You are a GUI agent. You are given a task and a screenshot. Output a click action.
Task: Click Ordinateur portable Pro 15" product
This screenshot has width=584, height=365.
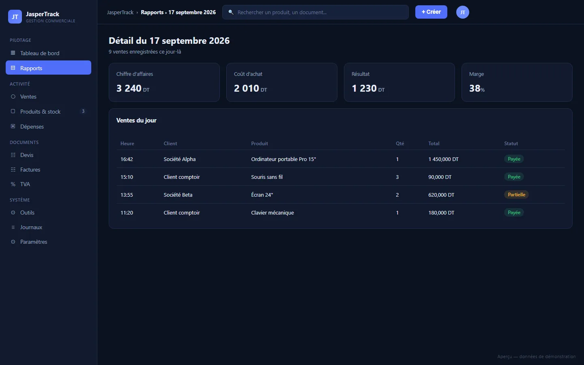(283, 159)
